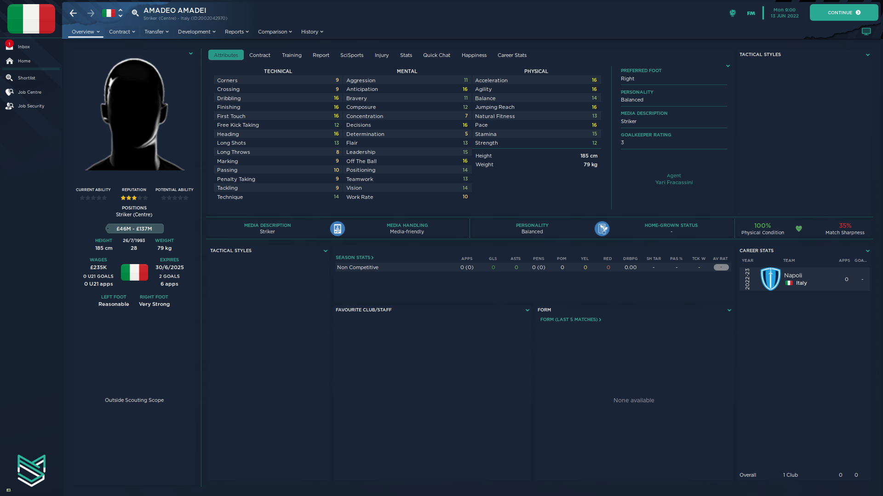This screenshot has height=496, width=883.
Task: Click the £46M - £137M value bar
Action: pos(134,229)
